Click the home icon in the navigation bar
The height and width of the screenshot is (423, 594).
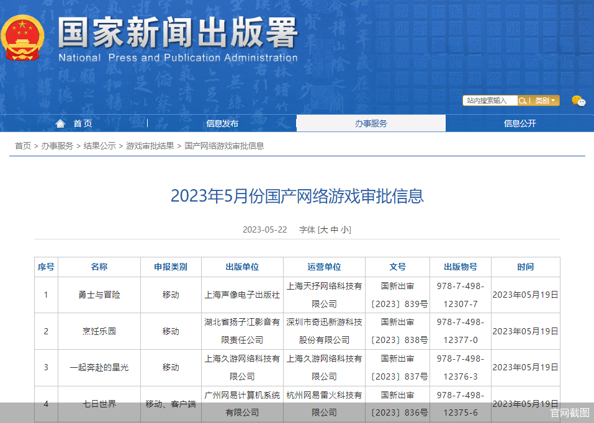point(59,123)
